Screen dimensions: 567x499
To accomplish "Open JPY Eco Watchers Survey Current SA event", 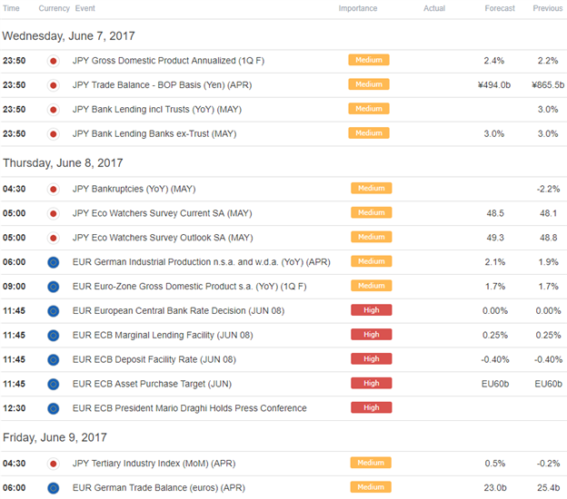I will (162, 213).
